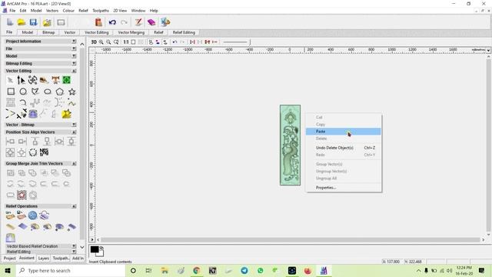
Task: Click the horizontal scrollbar in 2D view
Action: (x=291, y=239)
